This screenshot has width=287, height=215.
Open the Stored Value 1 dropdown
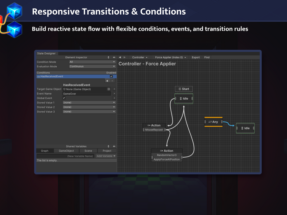click(89, 102)
